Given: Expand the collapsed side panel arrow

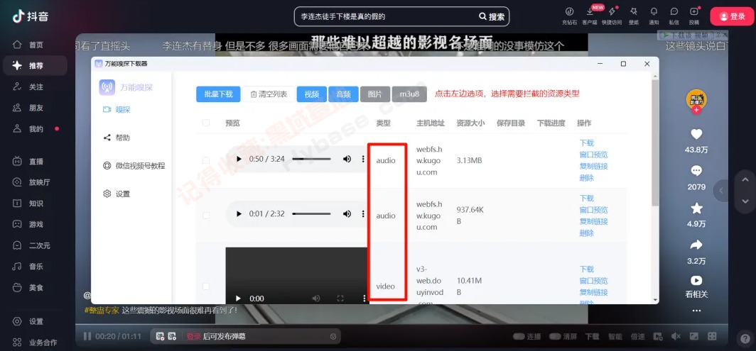Looking at the screenshot, I should point(722,191).
